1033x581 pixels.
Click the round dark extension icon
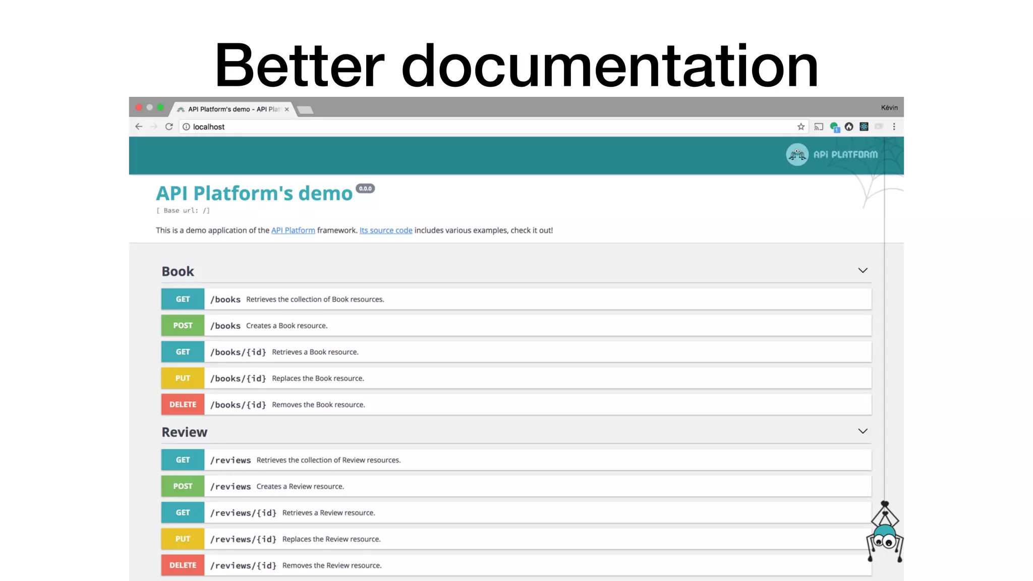[849, 127]
